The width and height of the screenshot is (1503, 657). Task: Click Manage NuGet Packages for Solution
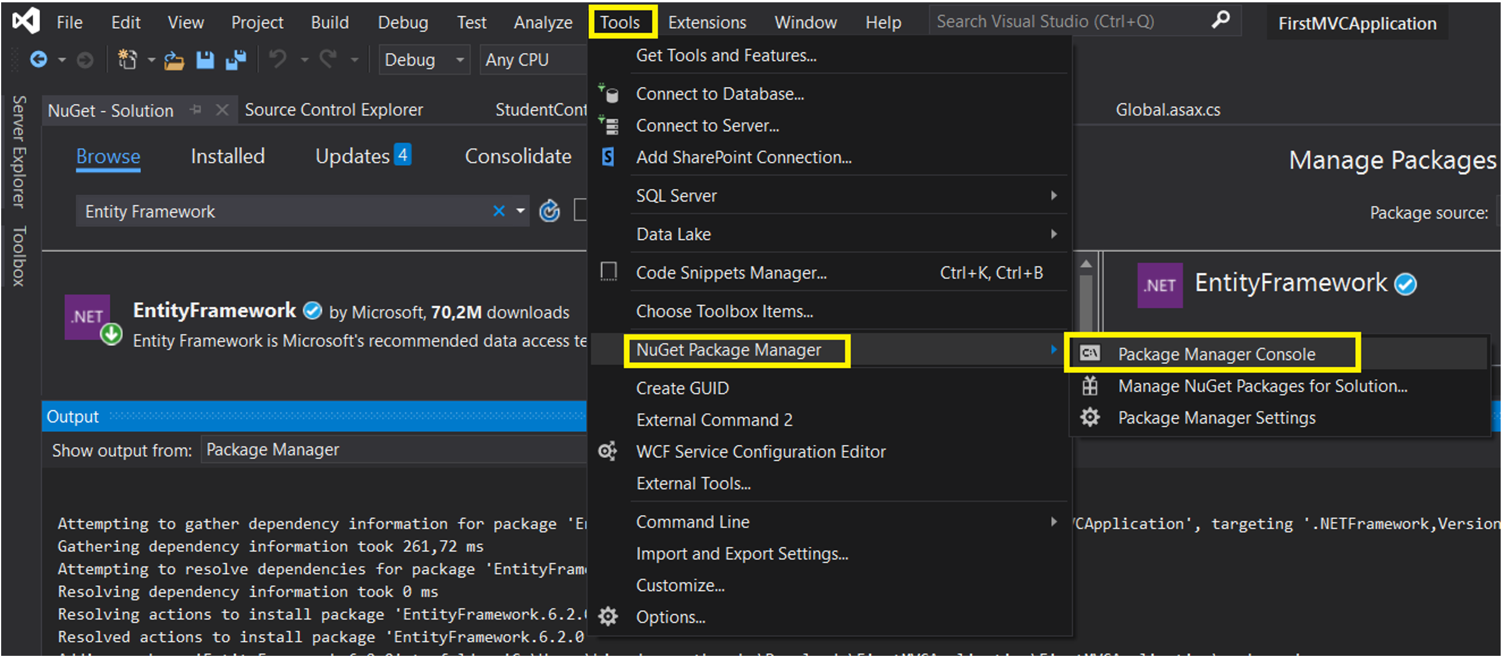(1262, 386)
